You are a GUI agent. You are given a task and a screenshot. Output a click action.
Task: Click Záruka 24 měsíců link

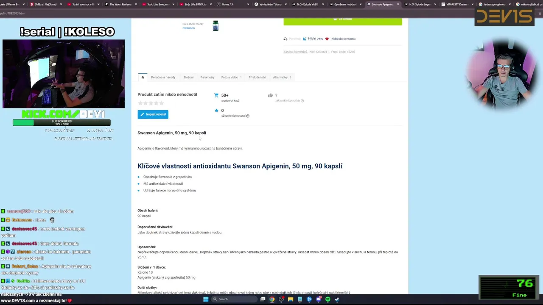295,52
